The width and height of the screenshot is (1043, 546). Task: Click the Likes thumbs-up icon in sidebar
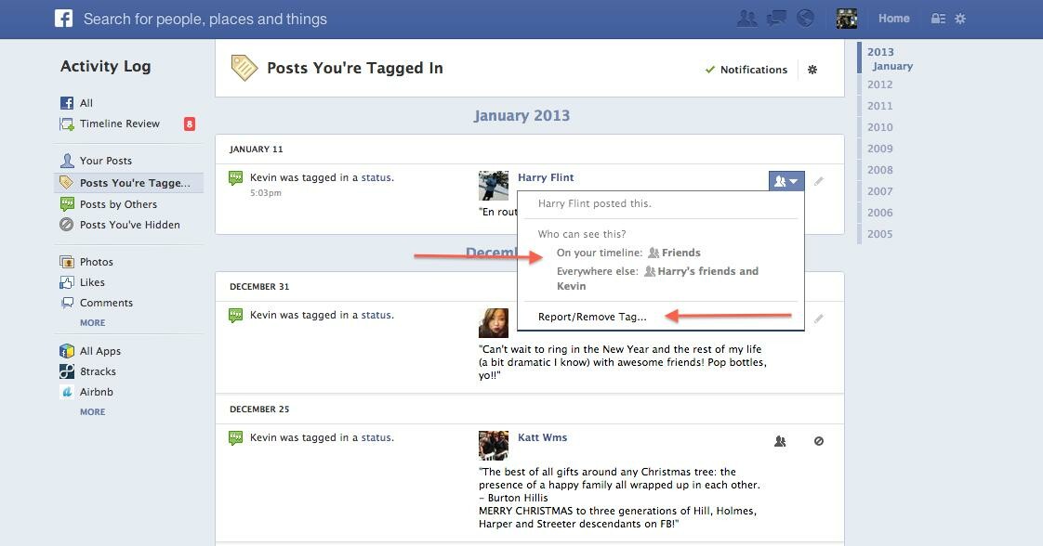[67, 282]
